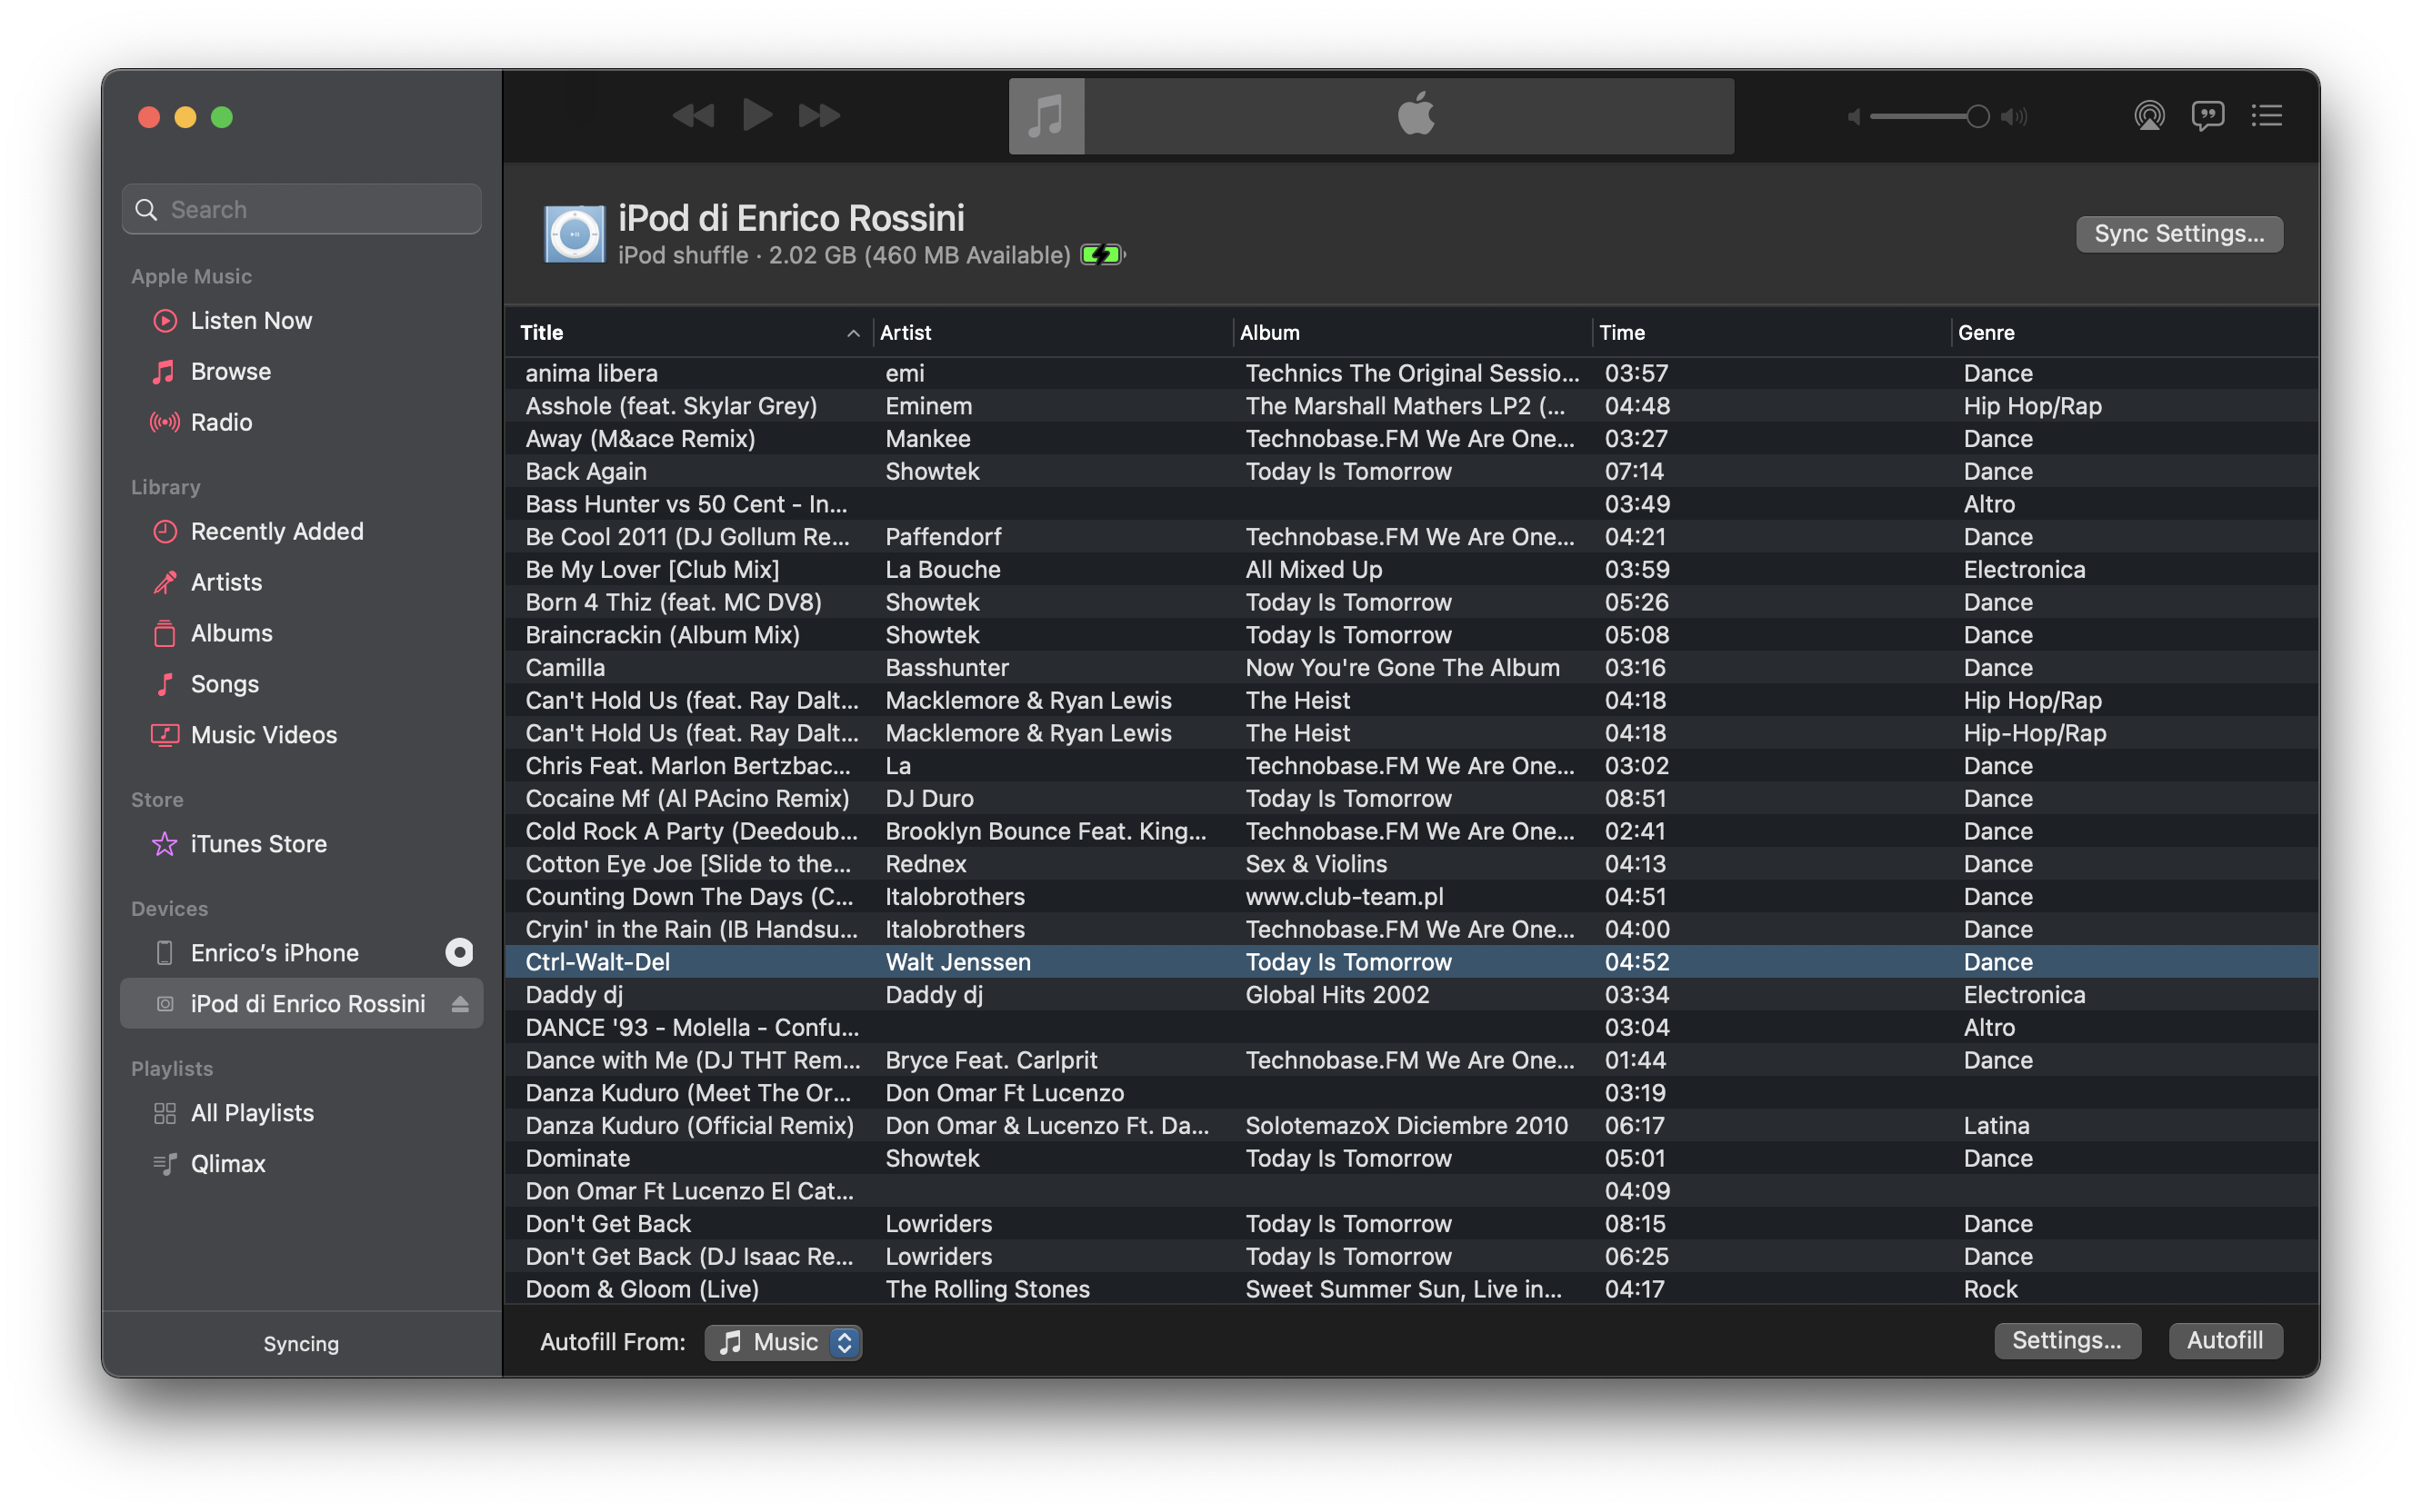The height and width of the screenshot is (1512, 2422).
Task: Go to iTunes Store section
Action: (x=258, y=844)
